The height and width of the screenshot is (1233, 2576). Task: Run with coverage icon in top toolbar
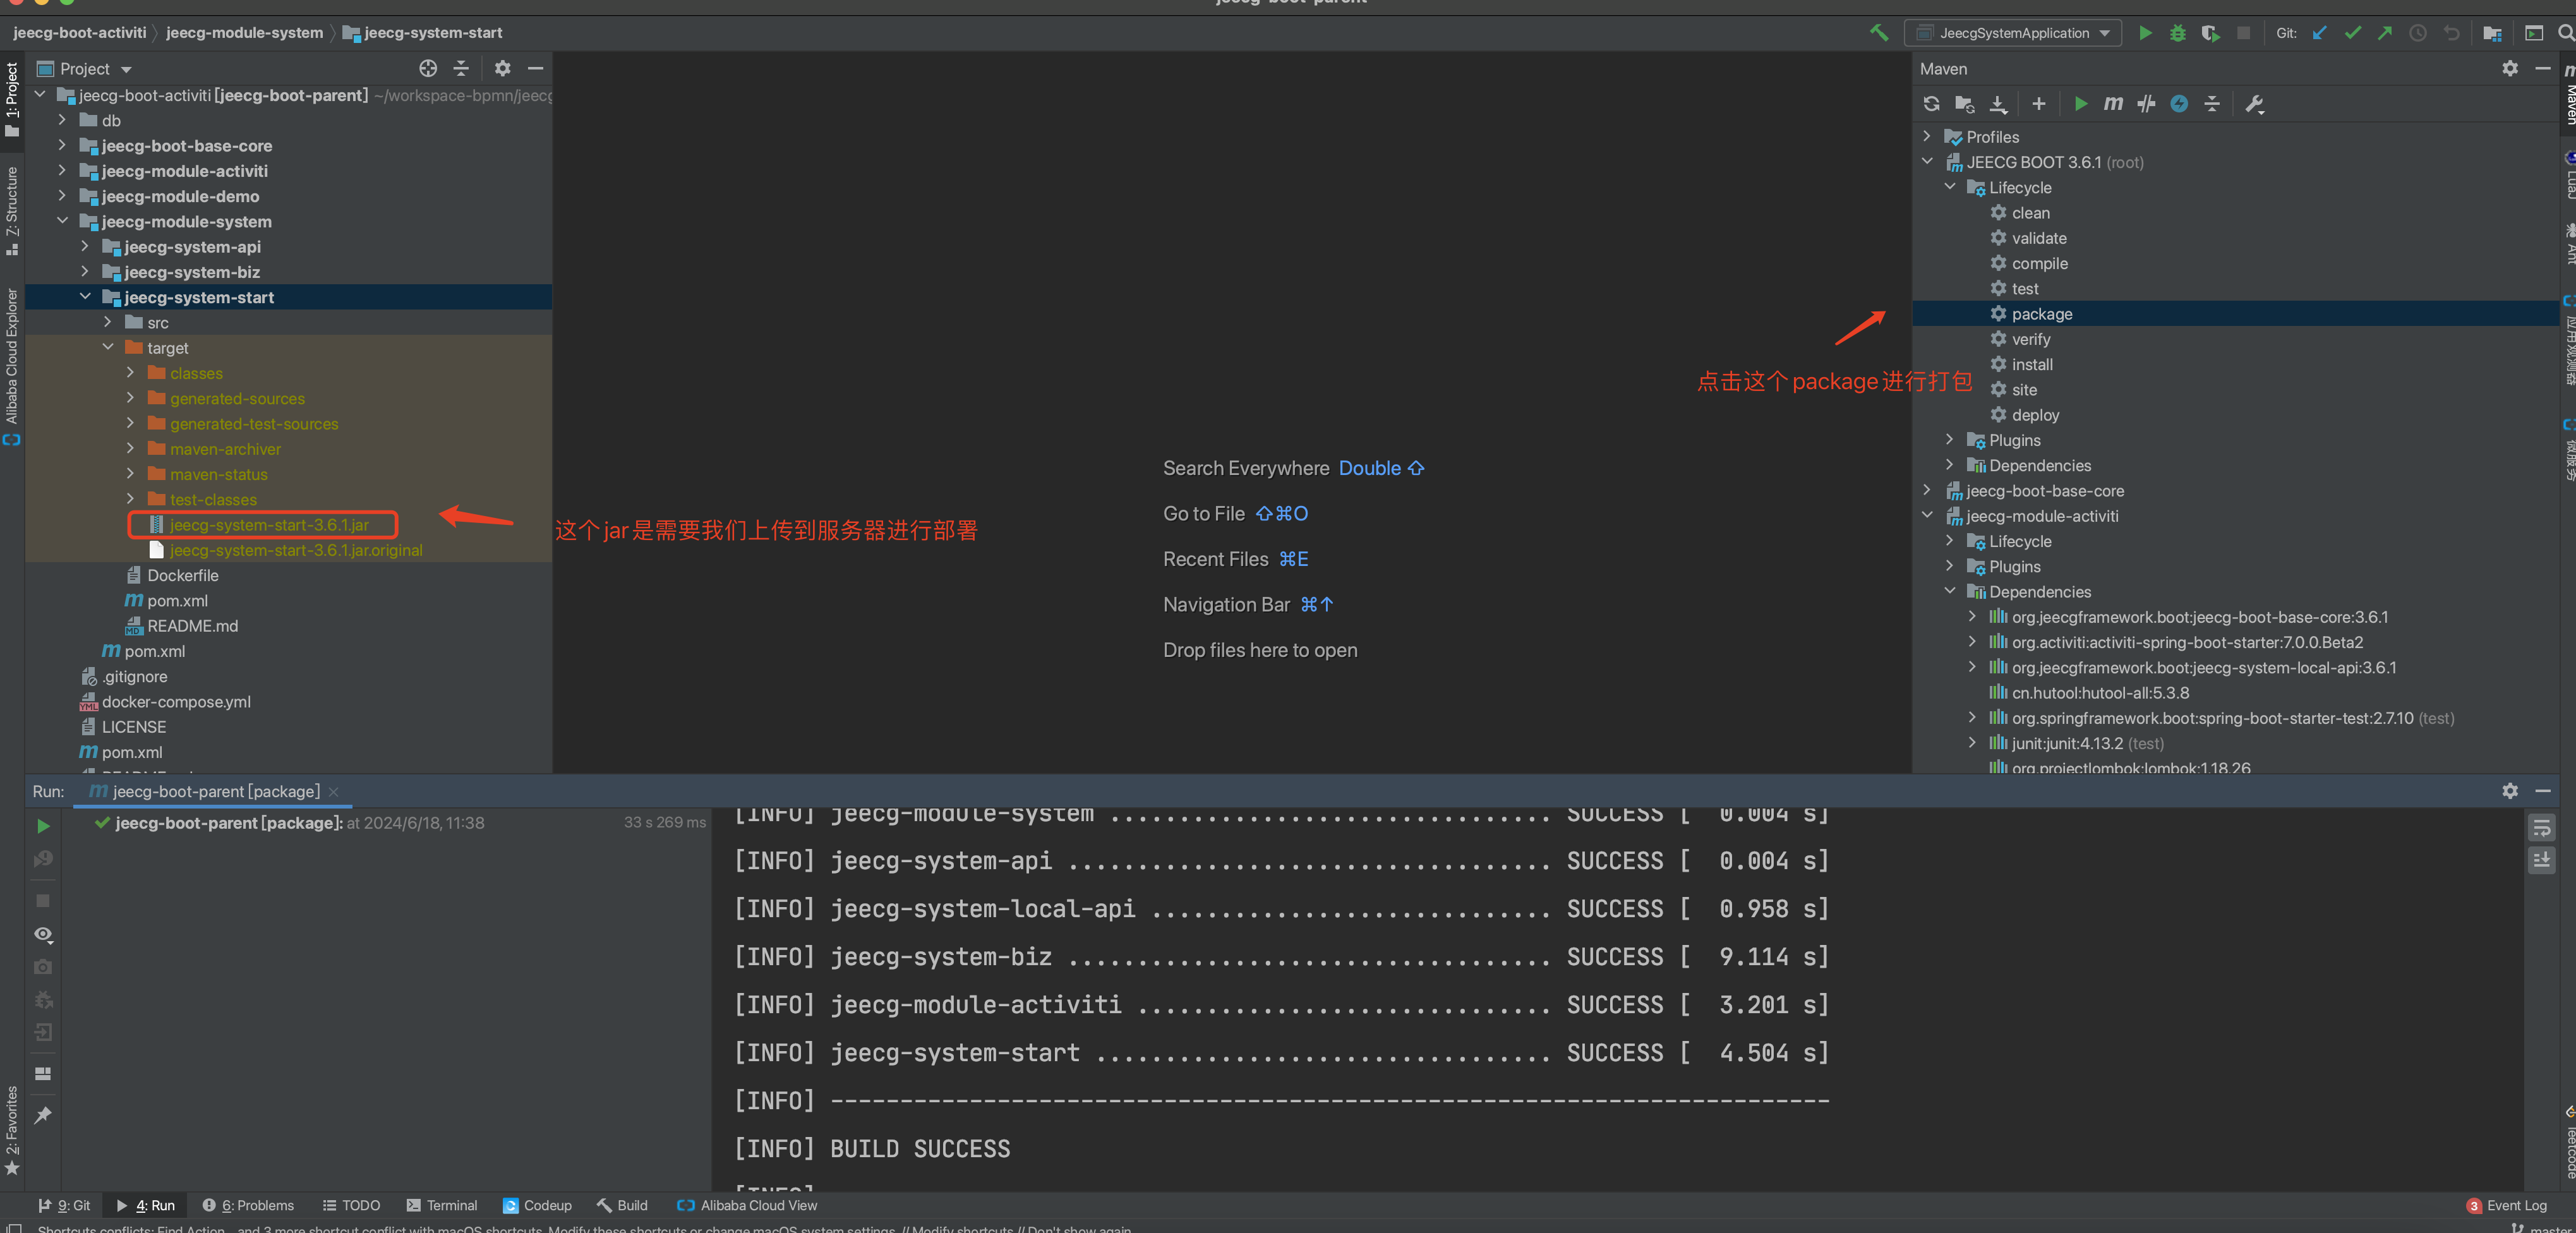2210,33
